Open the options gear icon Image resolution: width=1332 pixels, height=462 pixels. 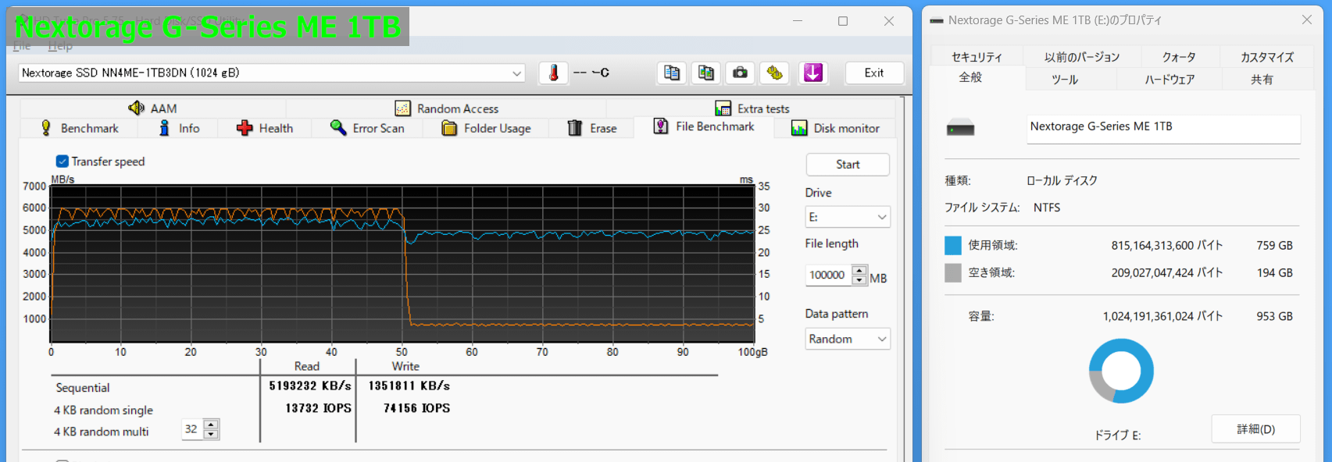(x=774, y=73)
